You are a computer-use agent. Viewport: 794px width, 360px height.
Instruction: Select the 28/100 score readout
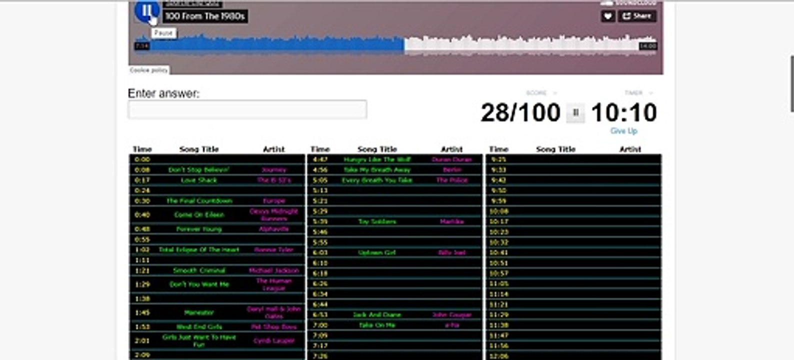(x=520, y=112)
